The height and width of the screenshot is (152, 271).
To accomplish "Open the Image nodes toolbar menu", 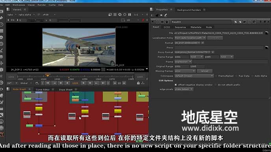I will pyautogui.click(x=2, y=11).
